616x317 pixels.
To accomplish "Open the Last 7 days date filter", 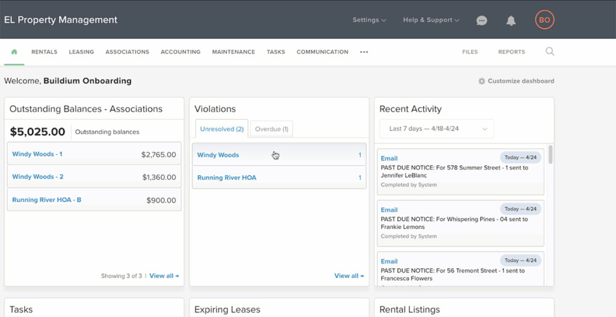I will tap(436, 129).
